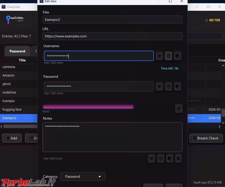Paste clipboard into the Username field
The width and height of the screenshot is (225, 187).
pos(177,56)
